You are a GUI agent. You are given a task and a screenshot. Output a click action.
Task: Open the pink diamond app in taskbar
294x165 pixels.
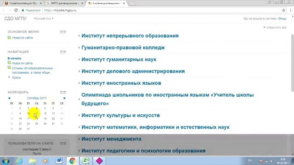(99, 161)
